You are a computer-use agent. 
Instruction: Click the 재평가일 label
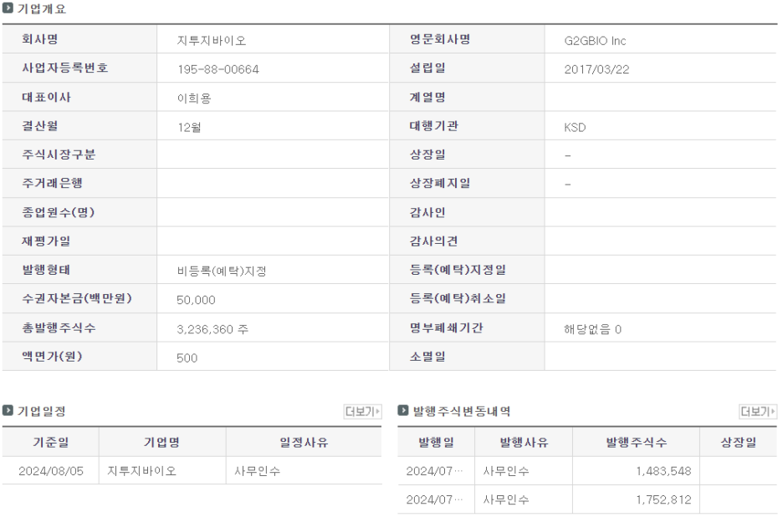(x=46, y=241)
